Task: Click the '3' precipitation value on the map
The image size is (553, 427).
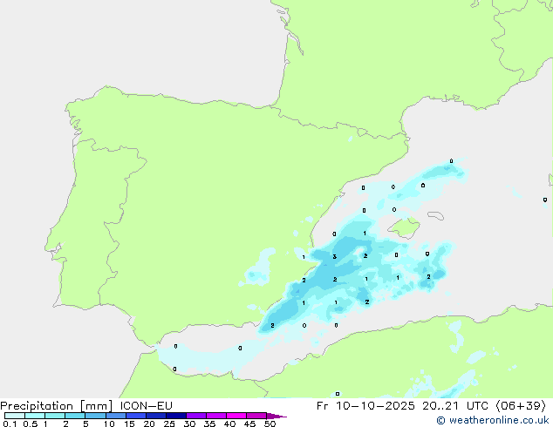Action: (334, 257)
